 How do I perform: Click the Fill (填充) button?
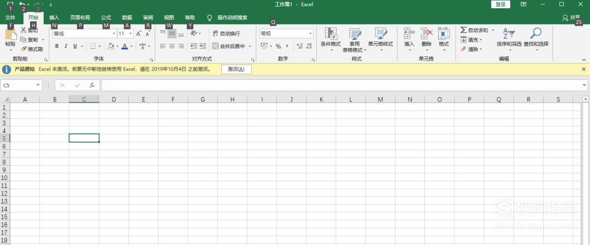[469, 39]
